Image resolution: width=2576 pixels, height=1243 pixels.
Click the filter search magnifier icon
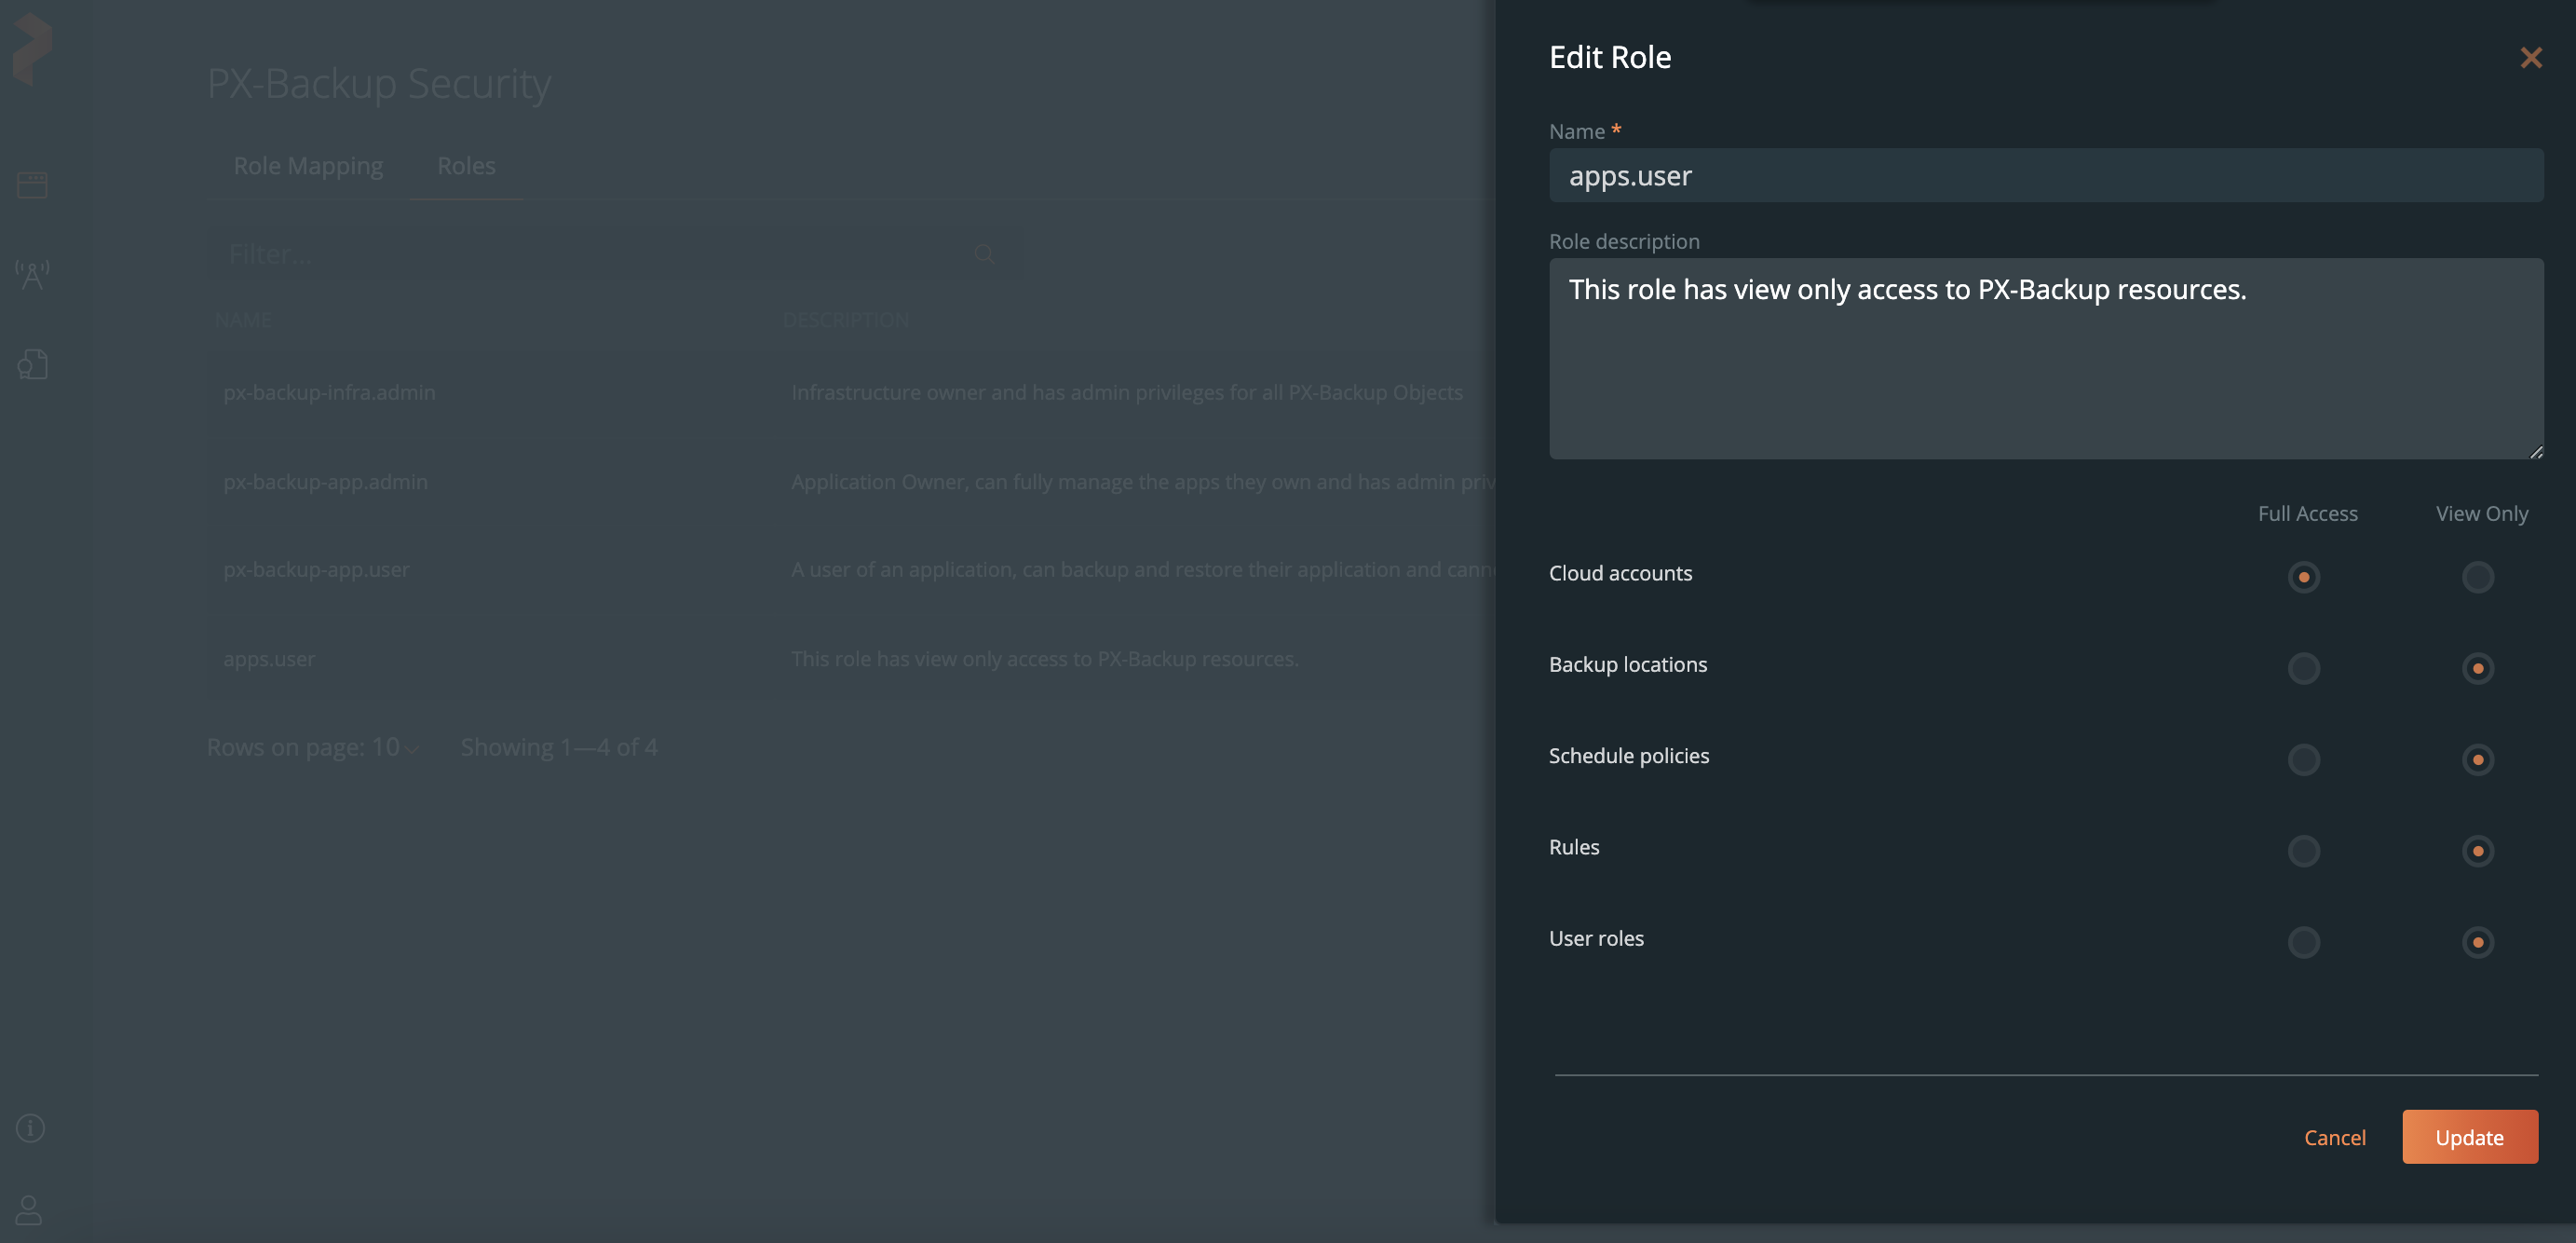click(x=984, y=254)
